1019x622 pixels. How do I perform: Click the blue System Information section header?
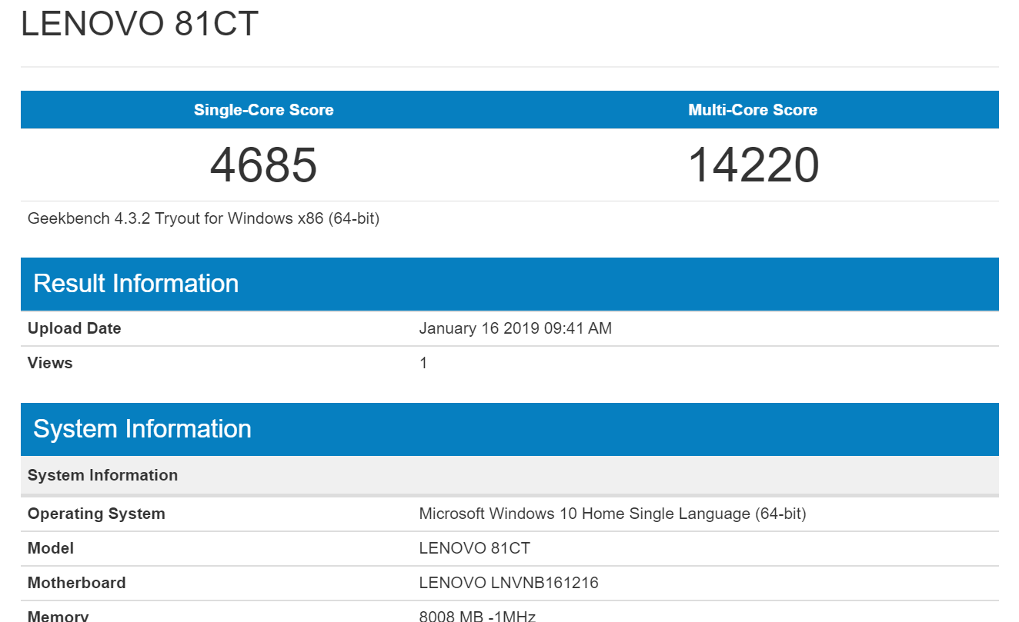point(142,429)
